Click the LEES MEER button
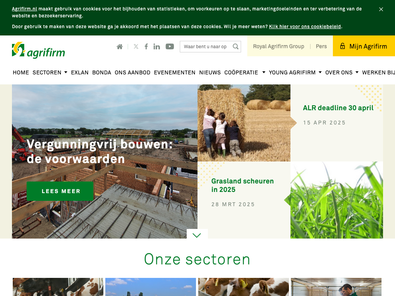The image size is (395, 296). pyautogui.click(x=60, y=191)
